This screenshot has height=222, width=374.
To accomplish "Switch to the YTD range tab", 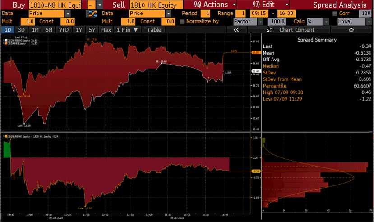I will 64,30.
